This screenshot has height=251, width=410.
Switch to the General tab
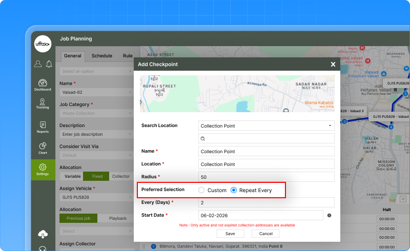[72, 56]
